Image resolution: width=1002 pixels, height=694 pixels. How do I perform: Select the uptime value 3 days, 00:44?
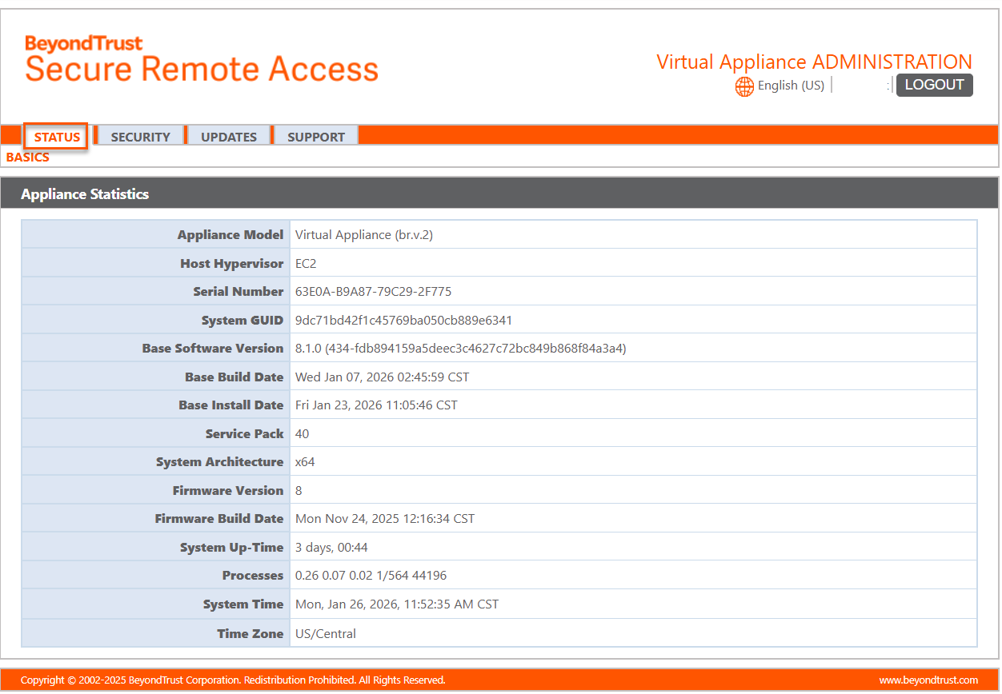click(x=331, y=548)
